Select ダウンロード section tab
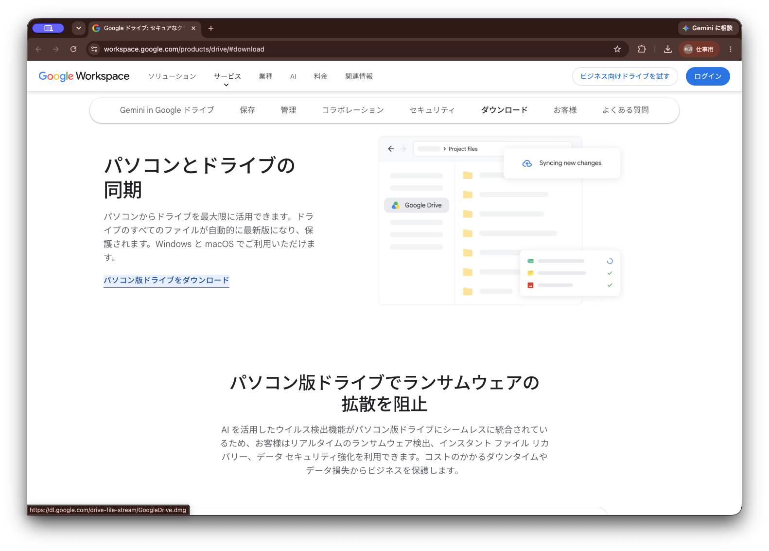This screenshot has height=551, width=769. point(504,110)
